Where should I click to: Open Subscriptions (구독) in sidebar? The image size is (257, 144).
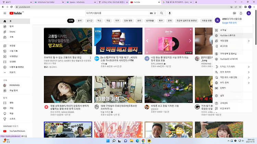click(15, 37)
